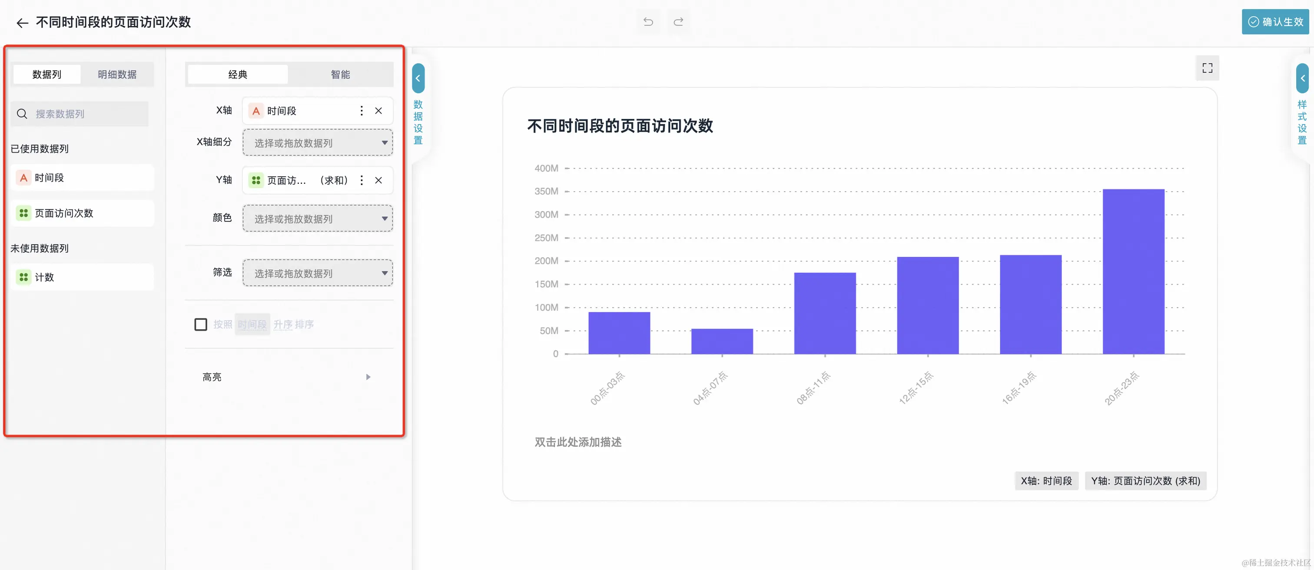This screenshot has width=1314, height=570.
Task: Open the X轴细分 dropdown
Action: point(317,143)
